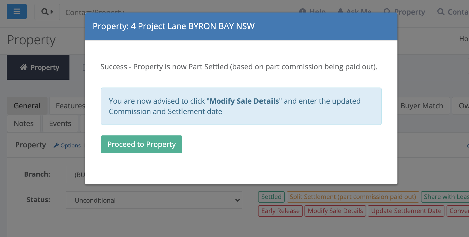Click Proceed to Property button
469x237 pixels.
142,144
